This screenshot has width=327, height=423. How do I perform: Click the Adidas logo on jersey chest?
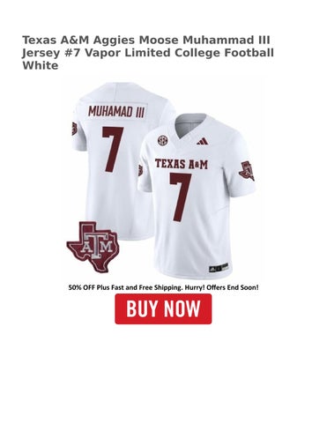(203, 142)
